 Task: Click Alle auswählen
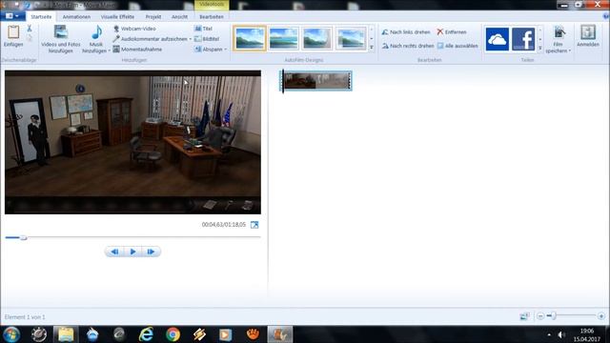457,46
